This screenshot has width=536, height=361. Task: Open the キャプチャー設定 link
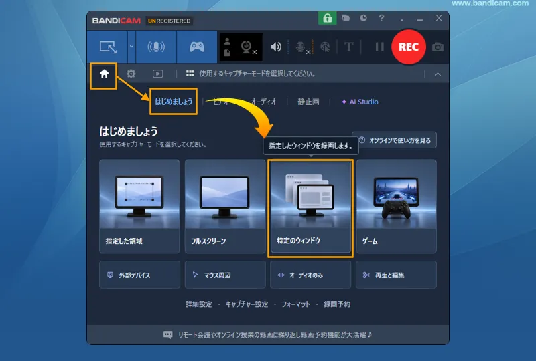pyautogui.click(x=247, y=304)
